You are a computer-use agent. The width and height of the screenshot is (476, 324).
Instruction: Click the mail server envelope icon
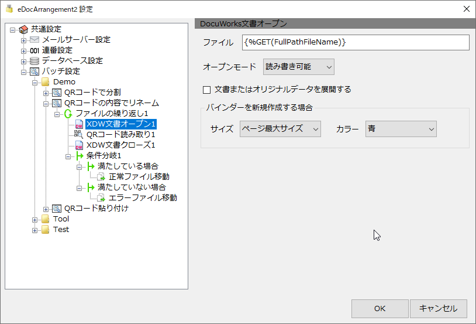35,40
